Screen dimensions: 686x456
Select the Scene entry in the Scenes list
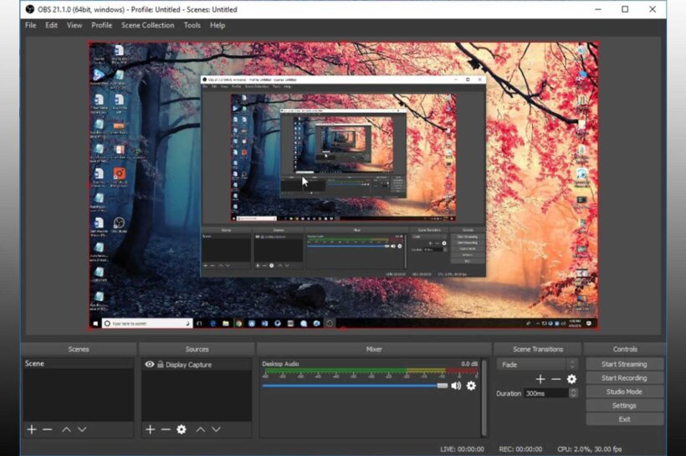tap(79, 364)
